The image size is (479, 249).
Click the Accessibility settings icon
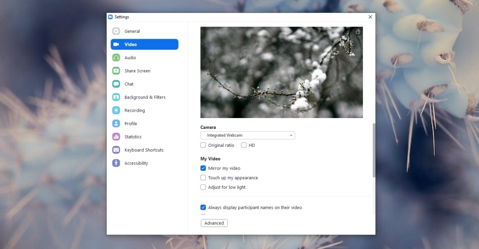click(116, 163)
